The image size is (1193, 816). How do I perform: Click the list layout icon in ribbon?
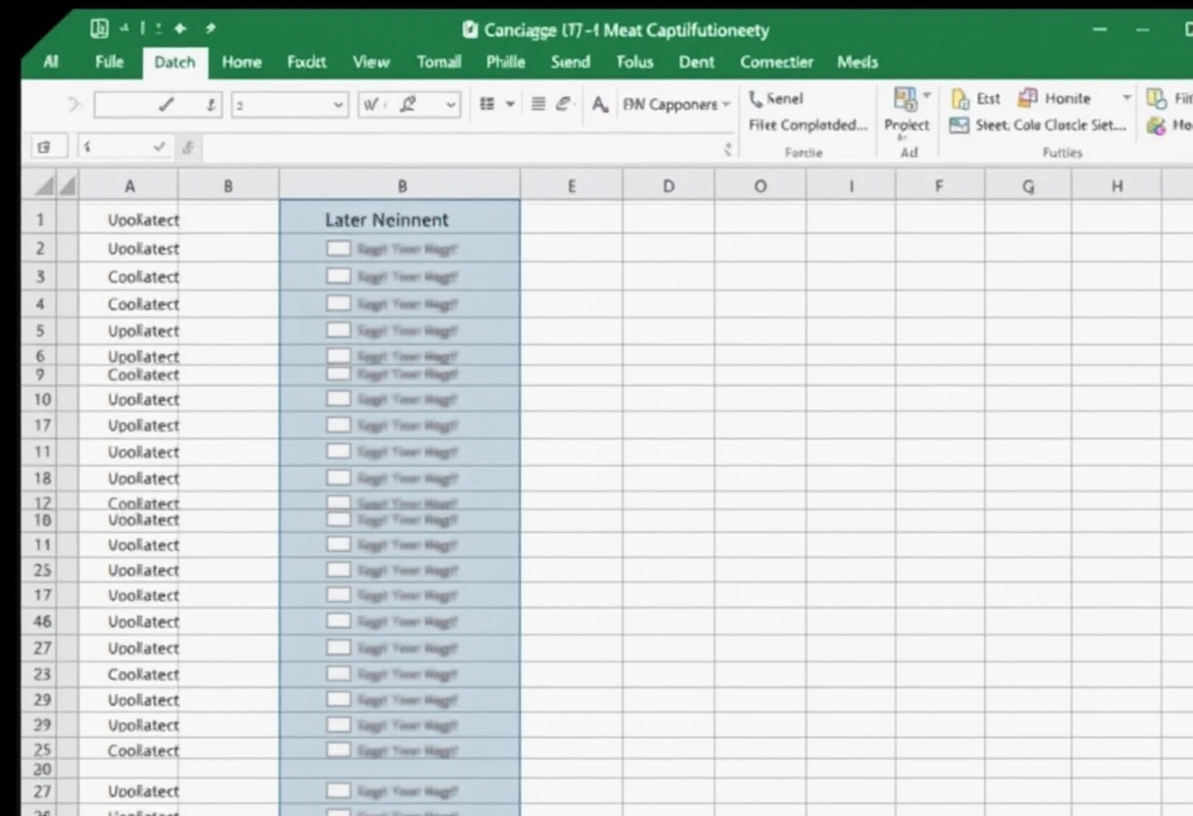pyautogui.click(x=487, y=104)
